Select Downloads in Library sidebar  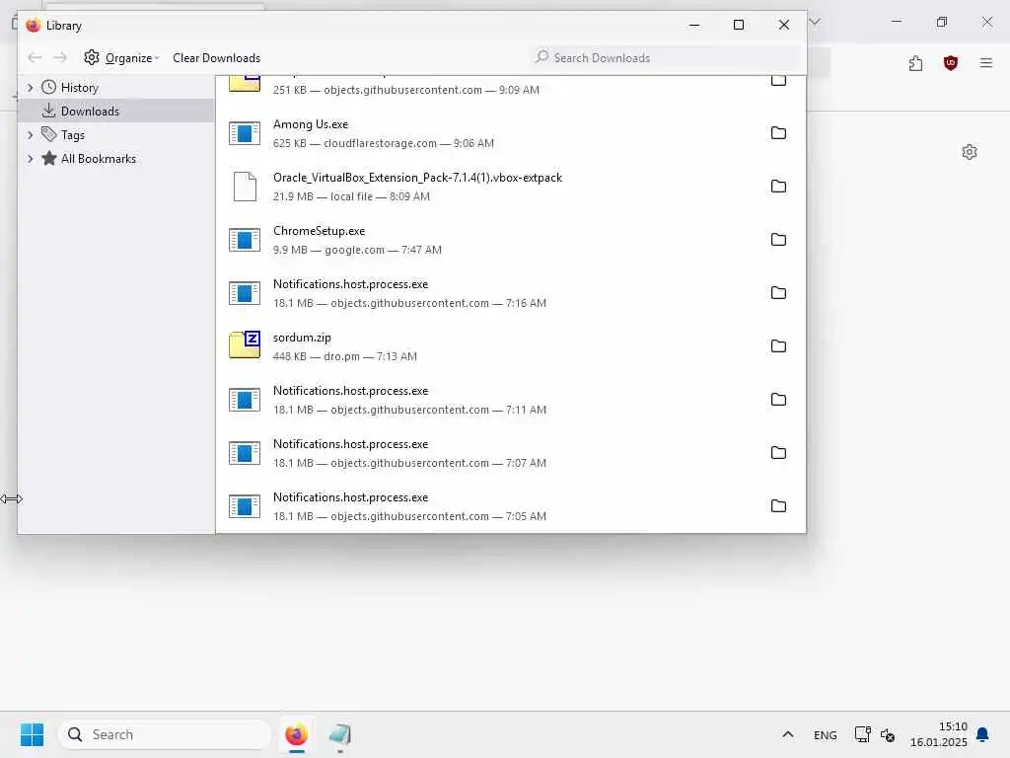90,111
